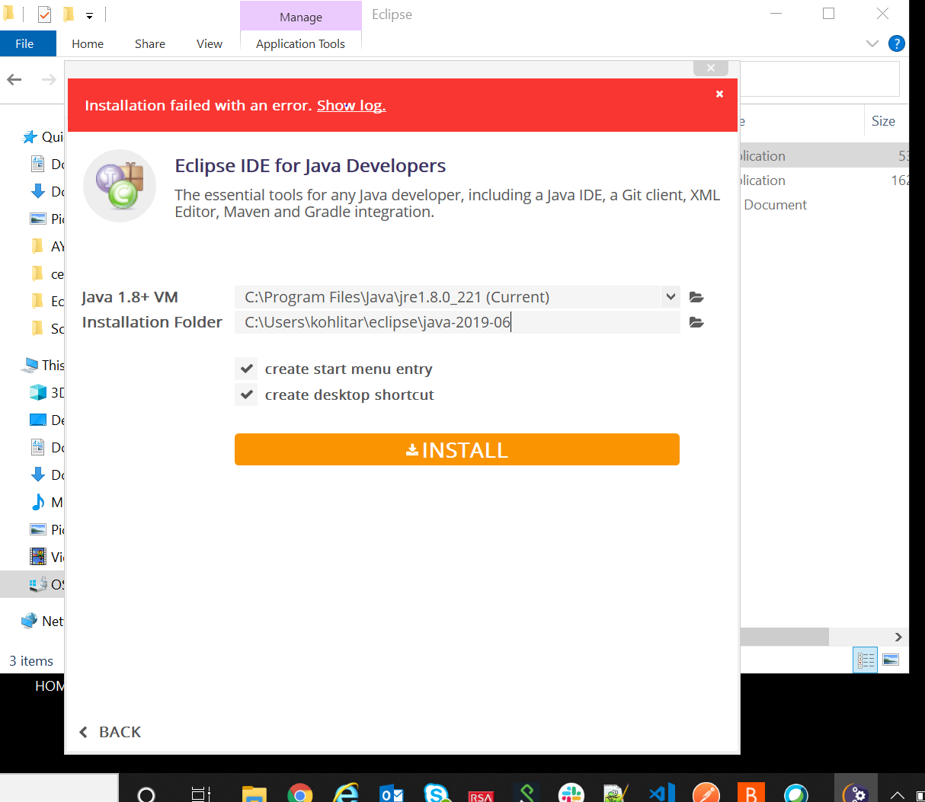Open Windows search circle on taskbar
This screenshot has width=925, height=802.
click(146, 794)
